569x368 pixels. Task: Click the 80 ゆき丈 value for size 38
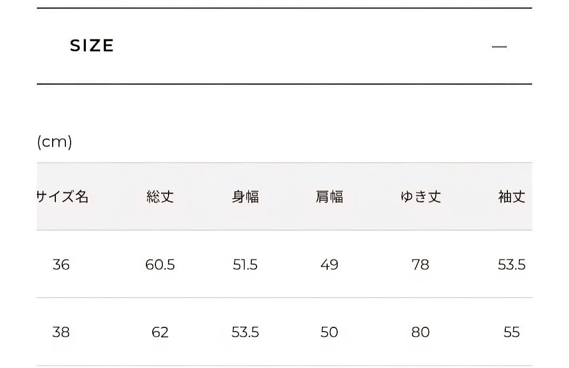click(420, 332)
